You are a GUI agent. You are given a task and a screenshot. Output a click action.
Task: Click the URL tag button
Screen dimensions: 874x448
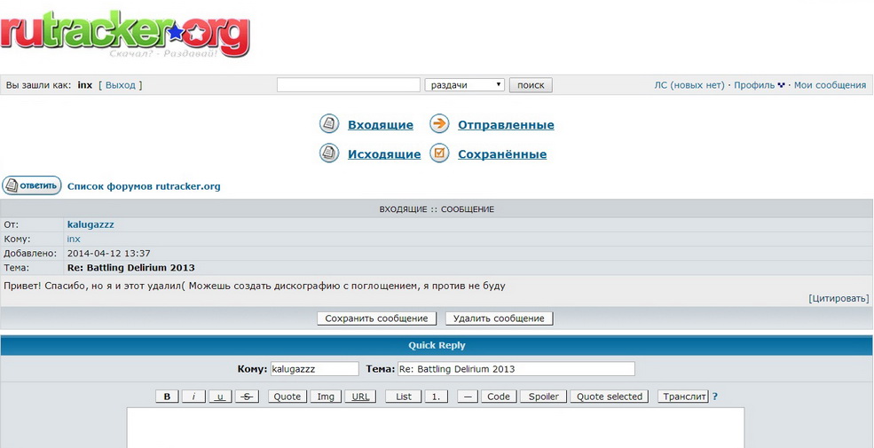pos(360,397)
